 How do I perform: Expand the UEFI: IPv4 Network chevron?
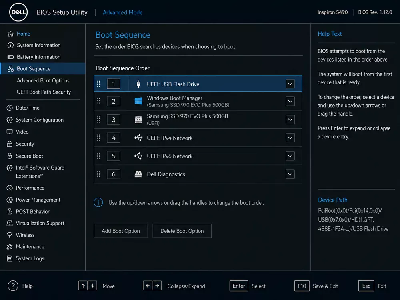(x=290, y=138)
